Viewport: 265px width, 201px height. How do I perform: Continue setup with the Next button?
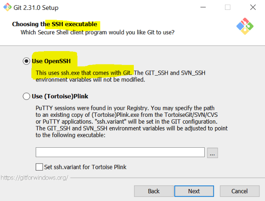(x=194, y=191)
